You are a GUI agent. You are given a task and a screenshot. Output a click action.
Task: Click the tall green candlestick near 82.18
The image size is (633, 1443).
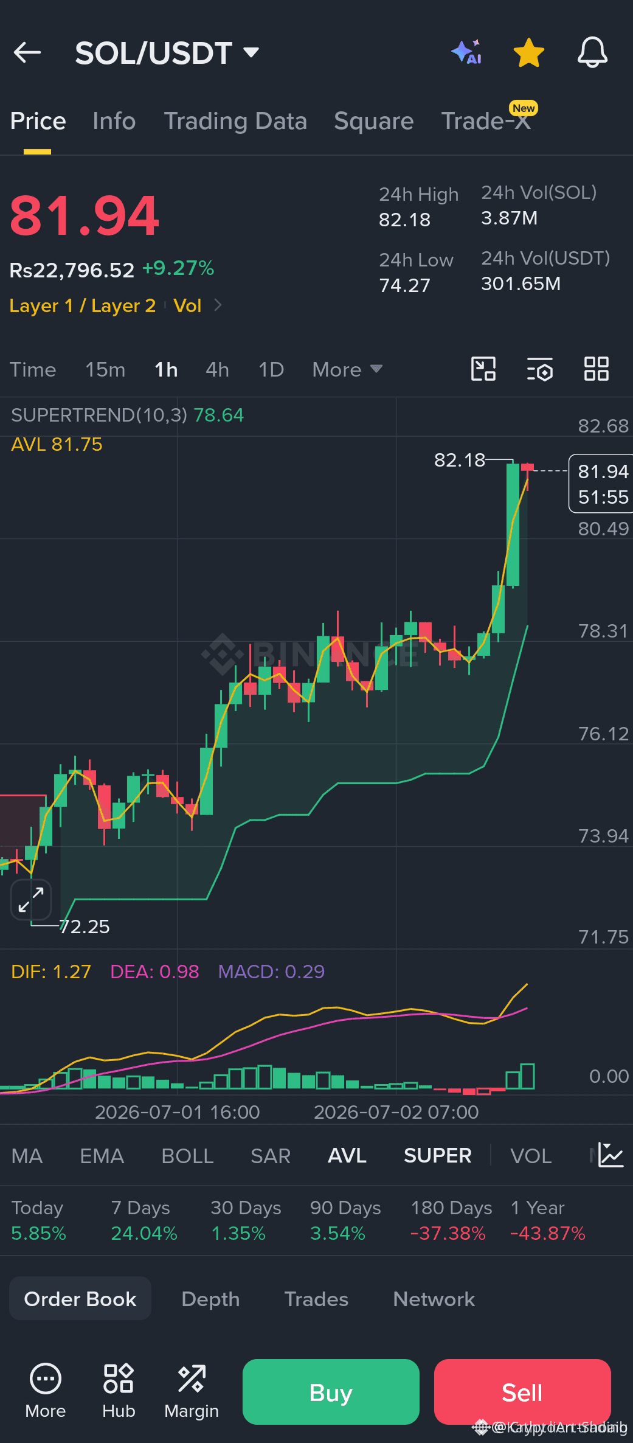[513, 524]
